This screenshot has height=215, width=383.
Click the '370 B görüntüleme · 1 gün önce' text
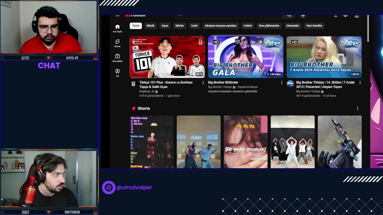click(159, 96)
